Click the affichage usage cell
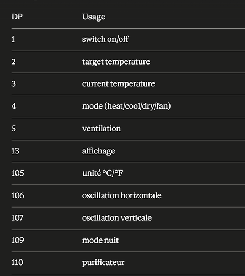 pyautogui.click(x=99, y=151)
